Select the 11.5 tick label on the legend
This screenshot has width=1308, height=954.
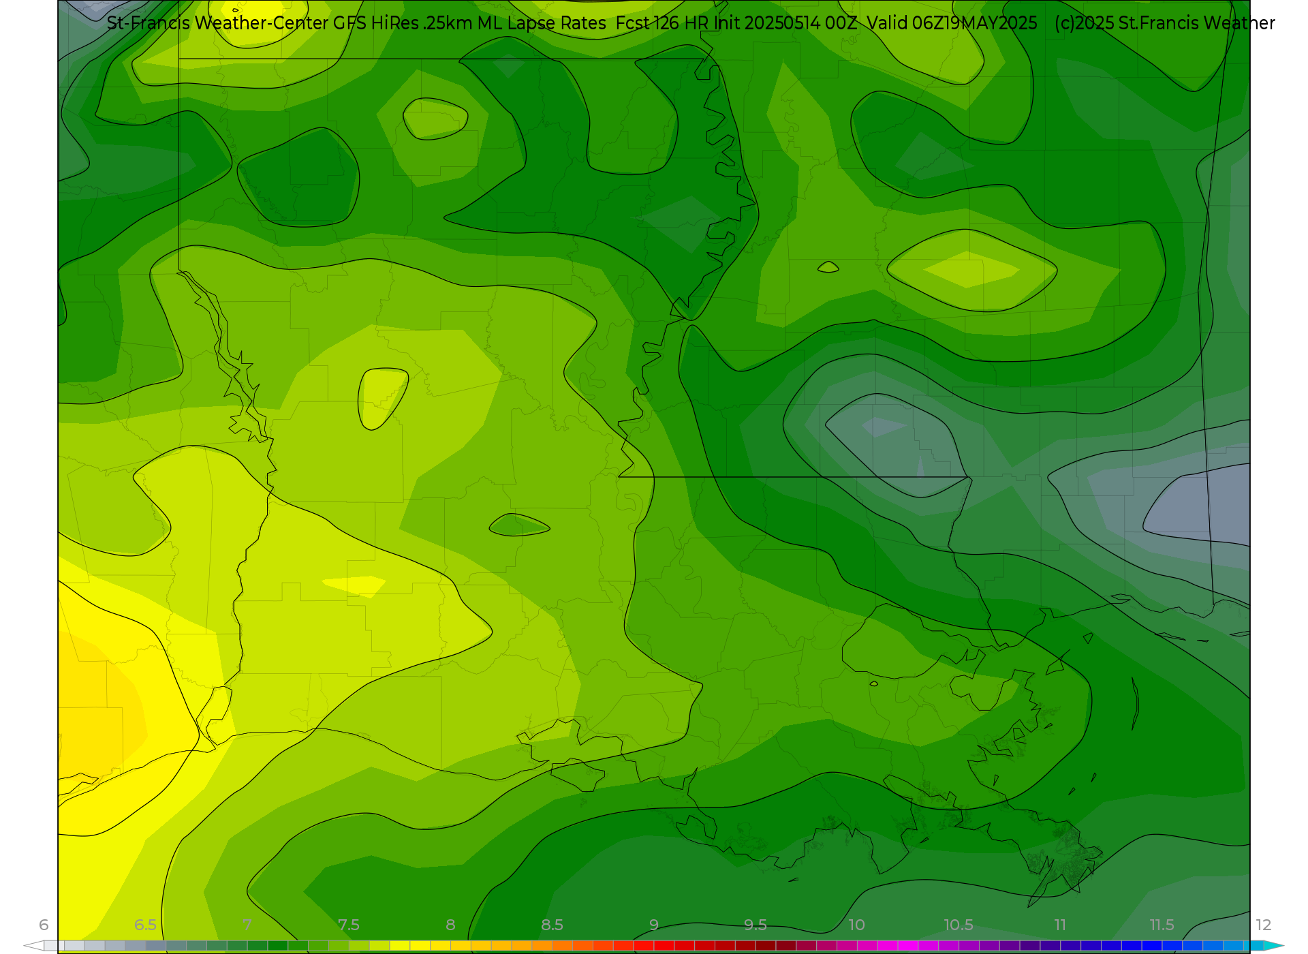pyautogui.click(x=1162, y=925)
